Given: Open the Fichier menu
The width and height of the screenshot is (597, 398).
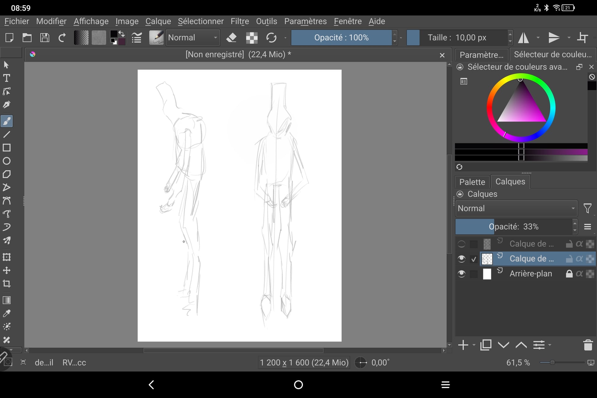Looking at the screenshot, I should (17, 21).
